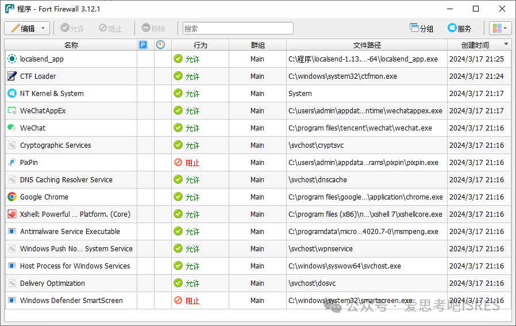Click the localsend_app program icon
Screen dimensions: 516x326
click(x=11, y=59)
